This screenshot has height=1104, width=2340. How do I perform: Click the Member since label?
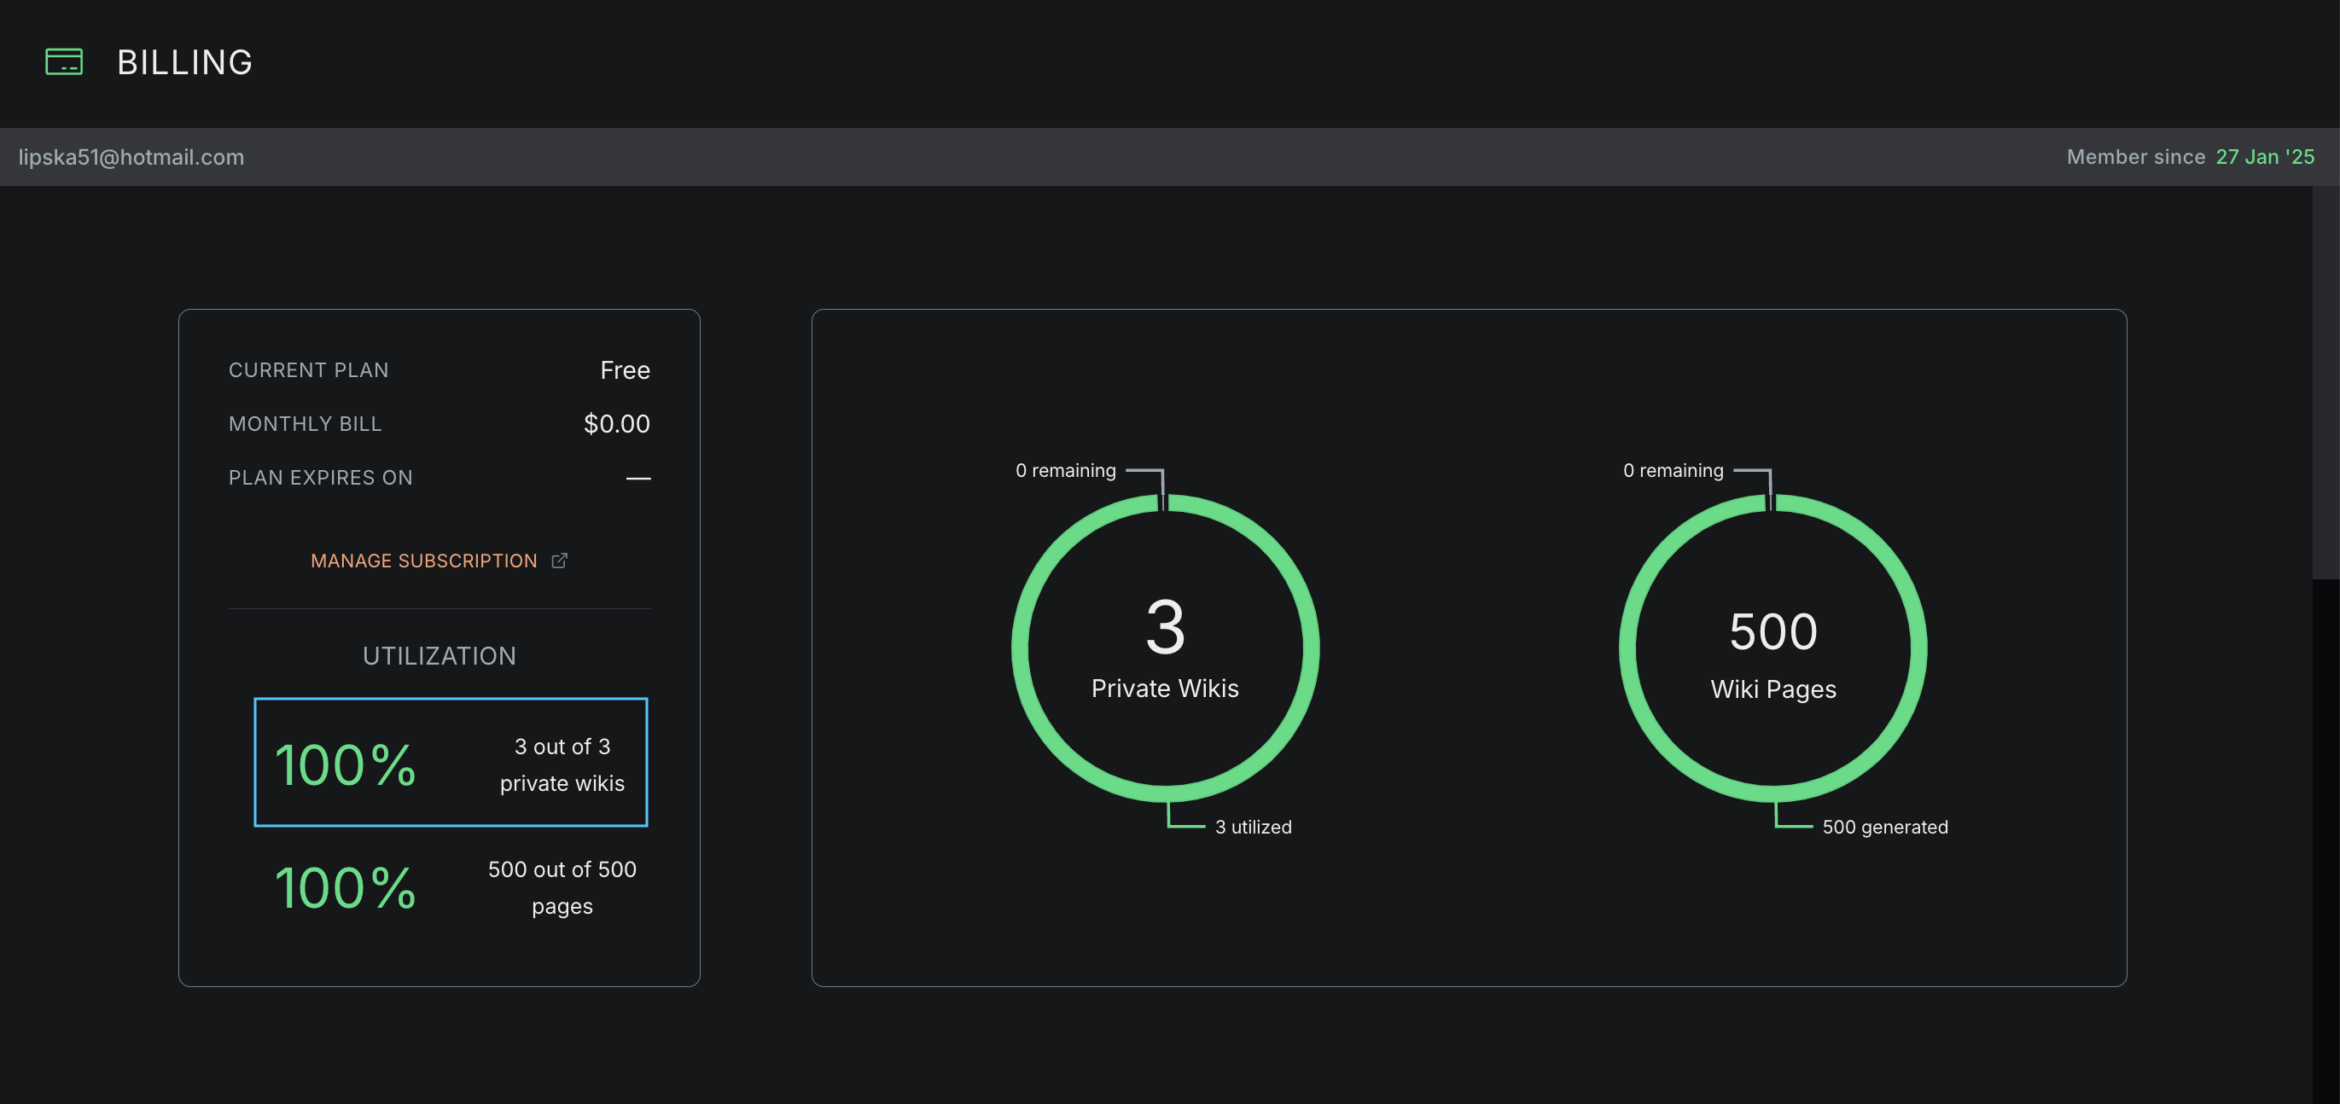pyautogui.click(x=2136, y=157)
